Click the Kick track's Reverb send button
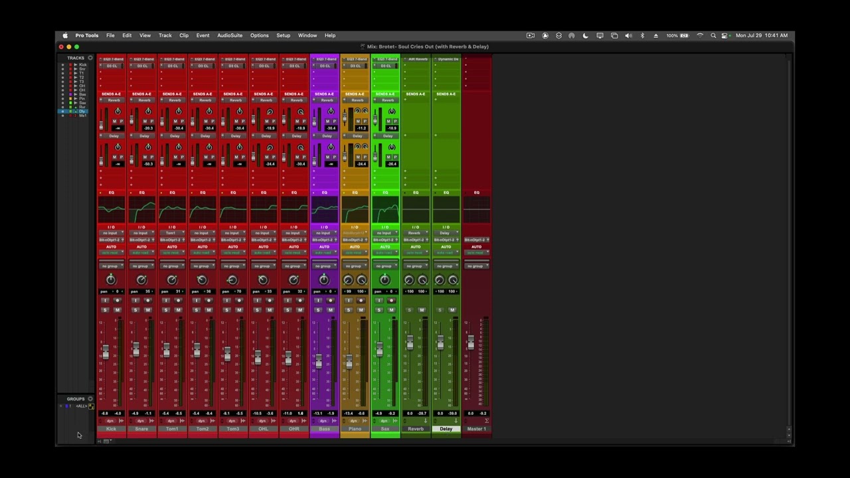This screenshot has width=850, height=478. 113,100
